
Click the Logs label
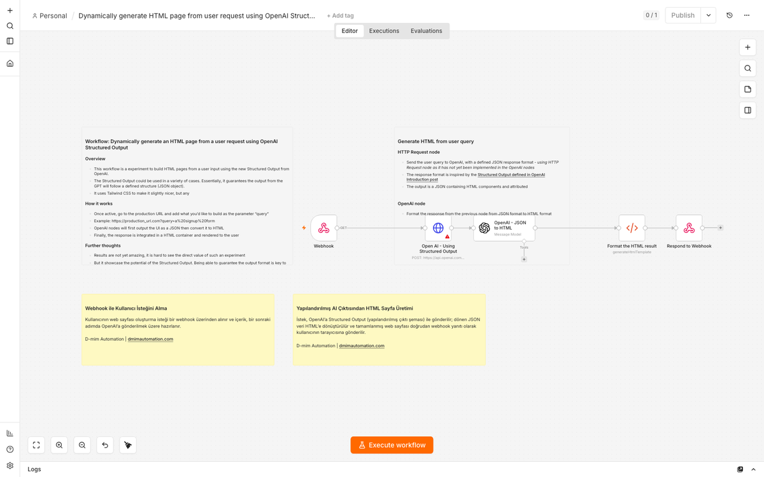34,469
